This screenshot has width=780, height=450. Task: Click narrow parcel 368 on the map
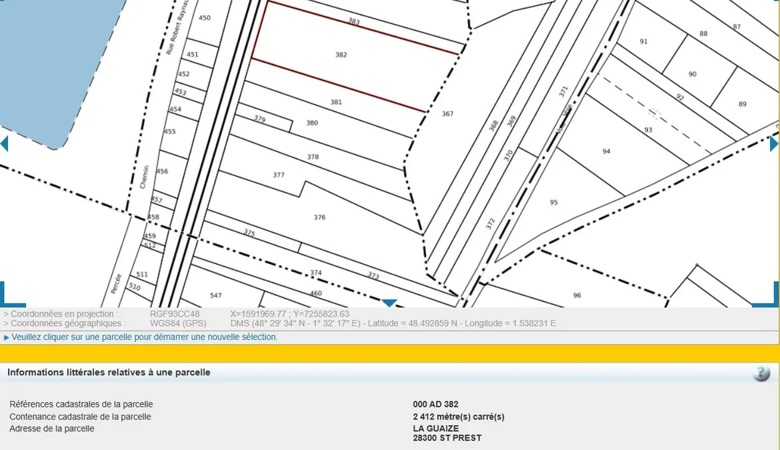click(x=493, y=126)
